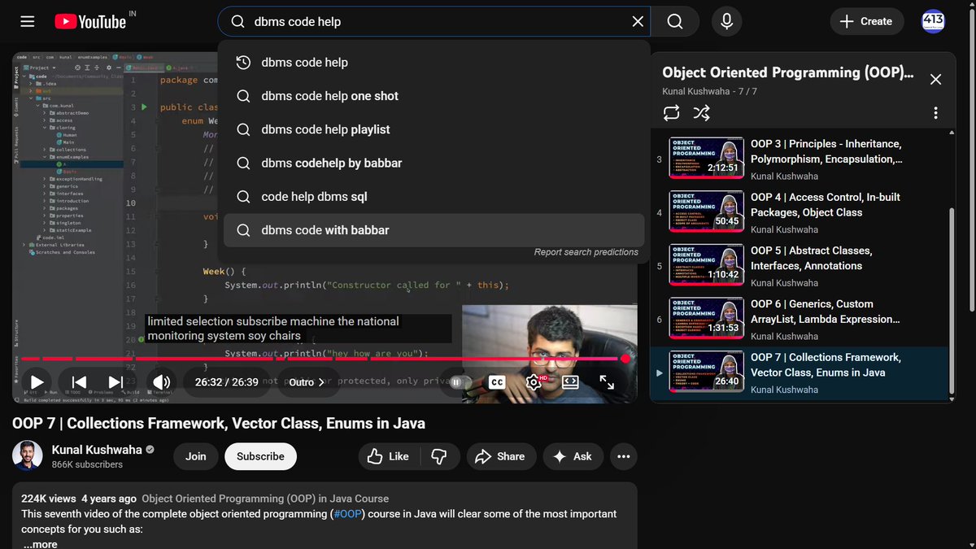The height and width of the screenshot is (549, 976).
Task: Open the Create menu
Action: pos(867,22)
